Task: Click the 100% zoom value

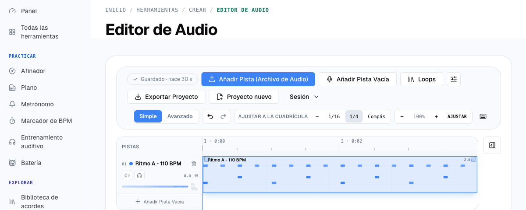Action: pyautogui.click(x=419, y=116)
